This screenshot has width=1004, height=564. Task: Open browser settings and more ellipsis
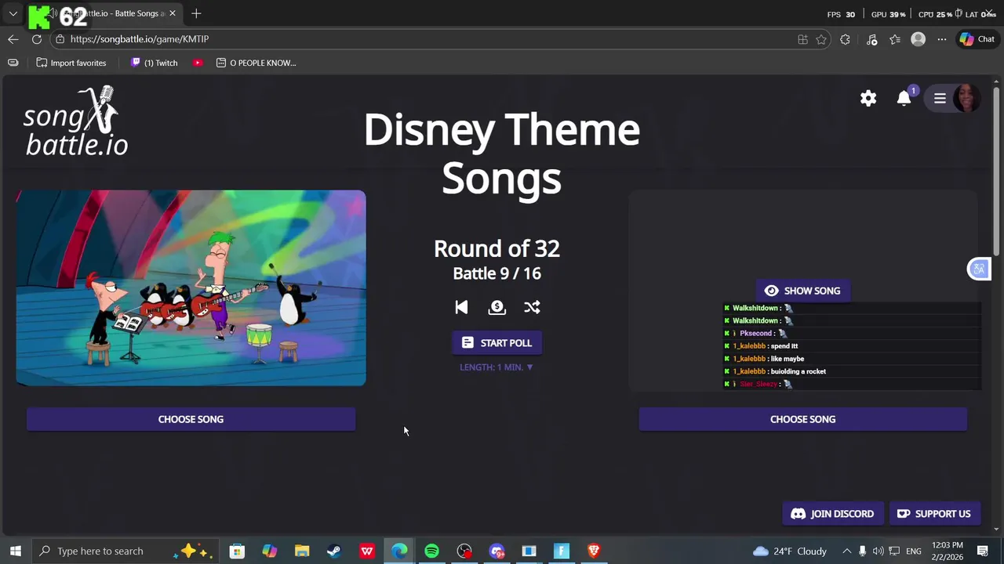[x=942, y=39]
